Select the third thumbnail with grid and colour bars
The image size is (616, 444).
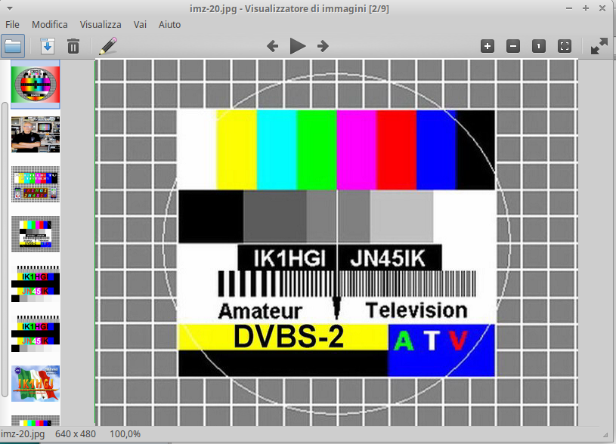click(x=36, y=184)
